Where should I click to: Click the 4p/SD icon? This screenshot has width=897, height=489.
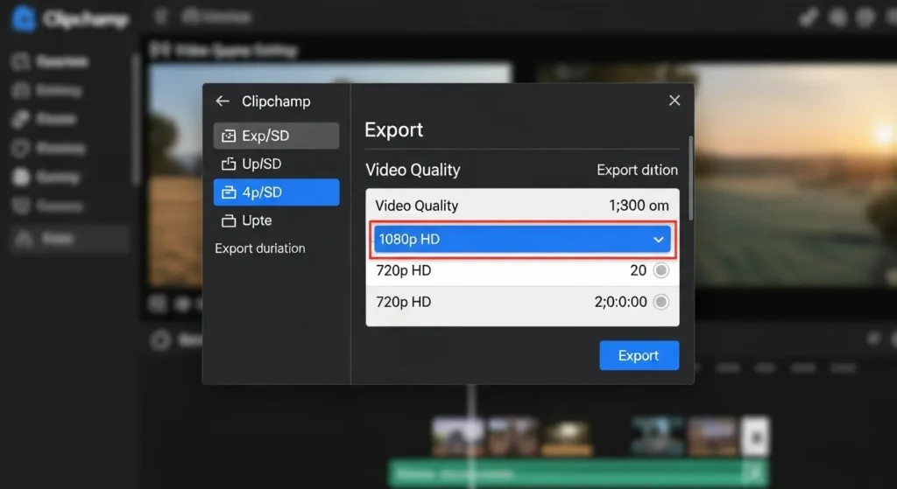point(229,192)
